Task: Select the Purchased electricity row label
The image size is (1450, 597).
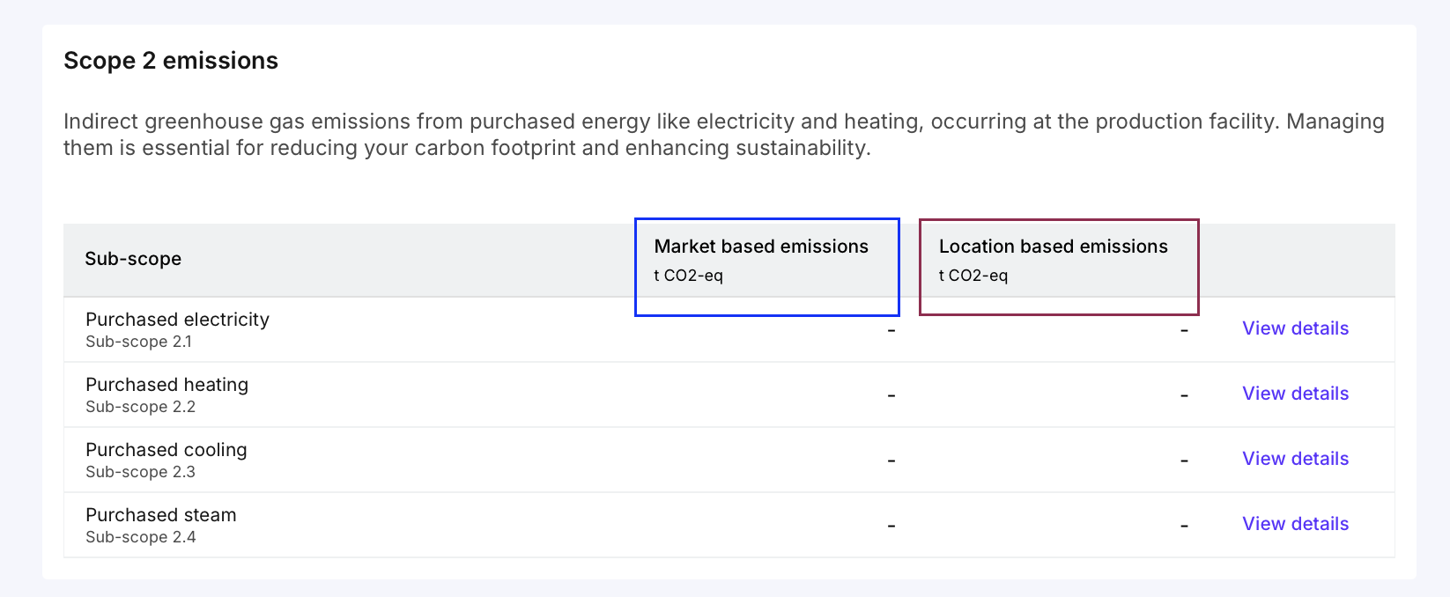Action: tap(177, 320)
